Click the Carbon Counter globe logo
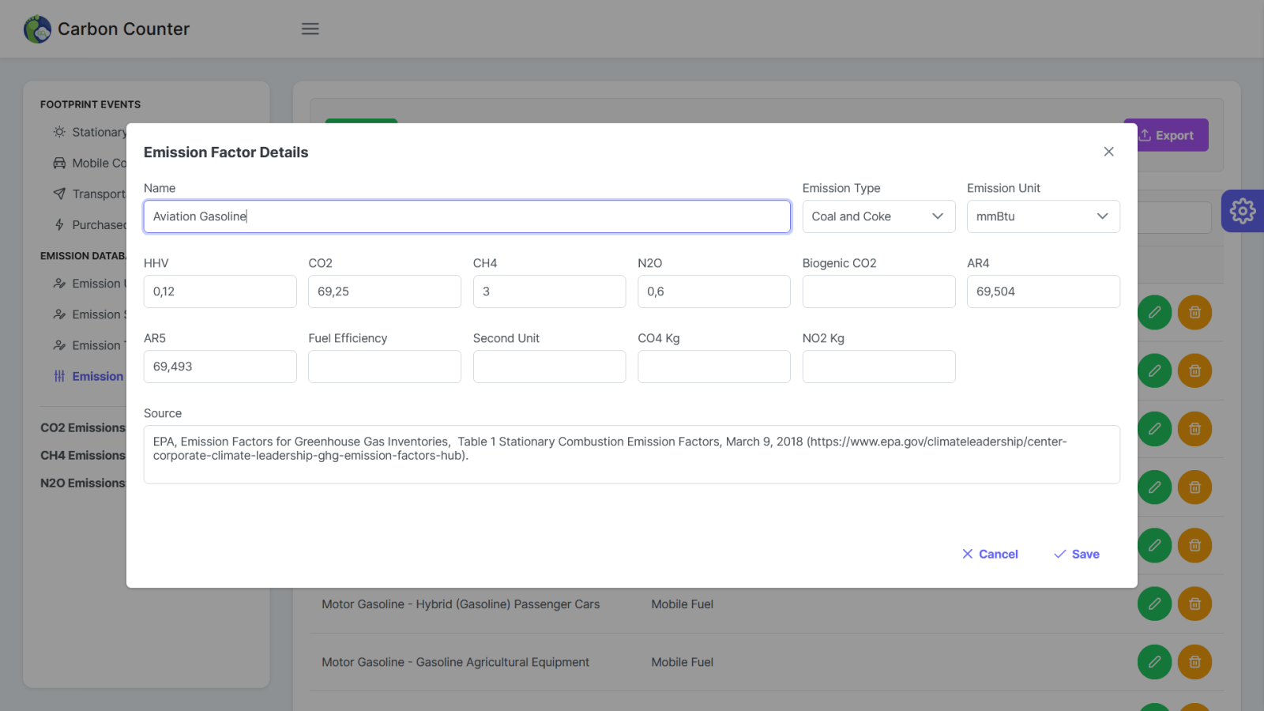Viewport: 1264px width, 711px height. tap(37, 29)
